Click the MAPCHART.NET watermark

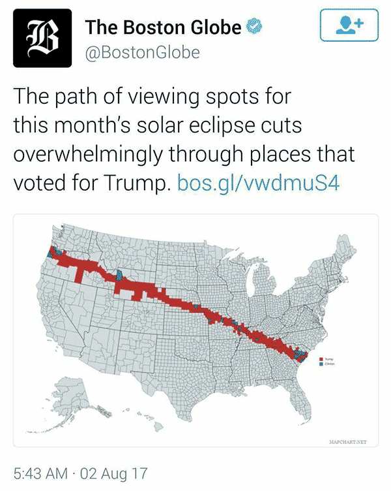click(348, 442)
